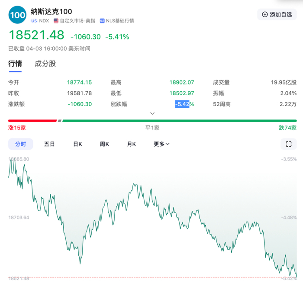Switch to the 成分股 tab

45,64
